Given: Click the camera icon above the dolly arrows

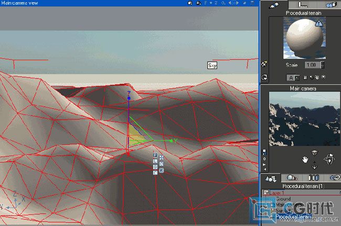Looking at the screenshot, I should click(x=314, y=153).
